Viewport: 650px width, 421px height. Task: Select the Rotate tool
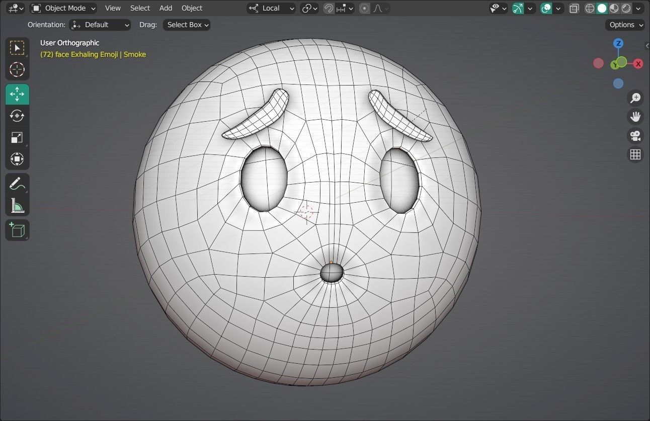pyautogui.click(x=17, y=116)
